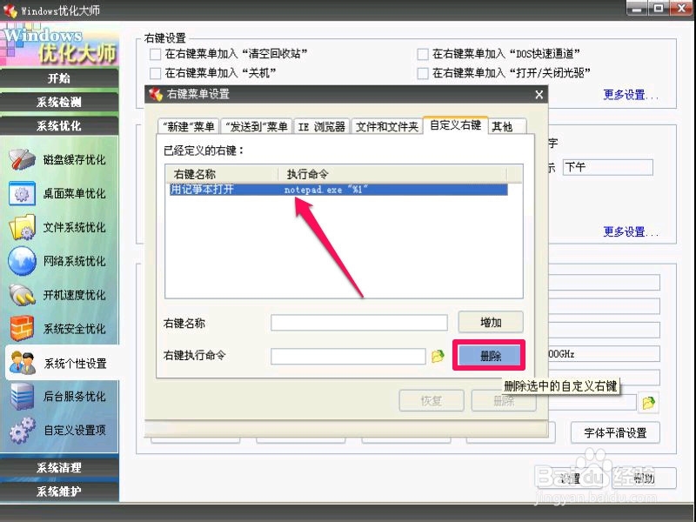Expand 系统检测 sidebar section
The image size is (696, 522).
click(59, 102)
